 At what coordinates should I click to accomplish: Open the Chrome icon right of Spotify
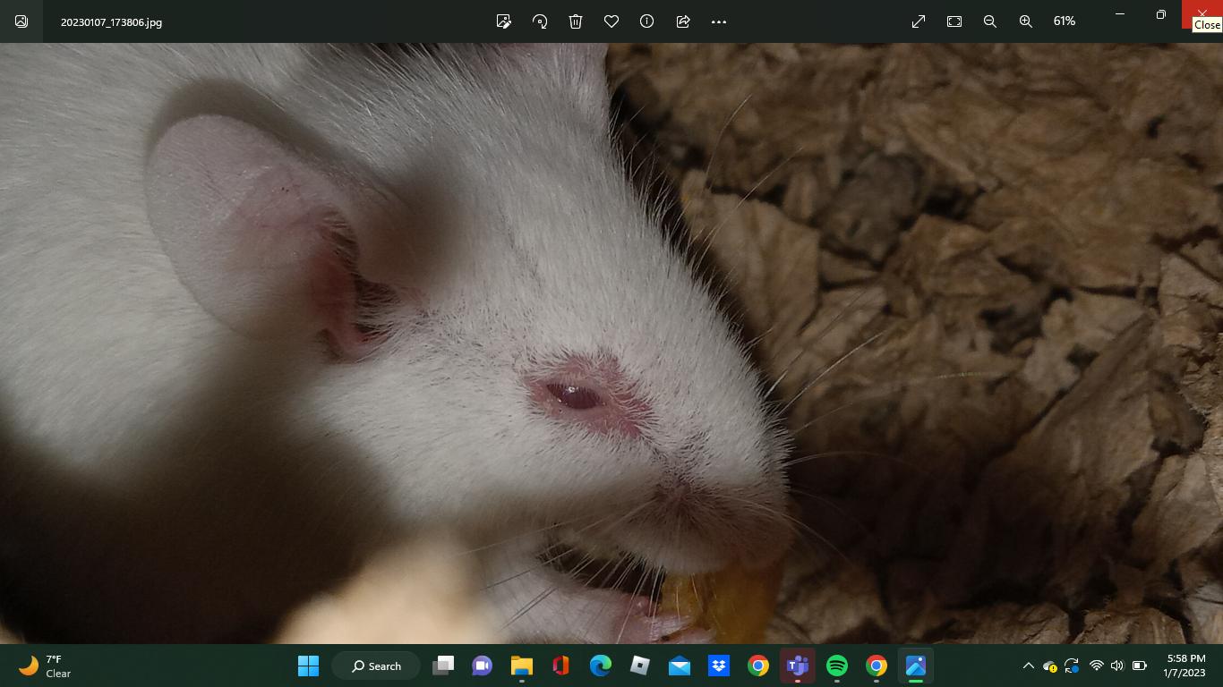click(877, 666)
